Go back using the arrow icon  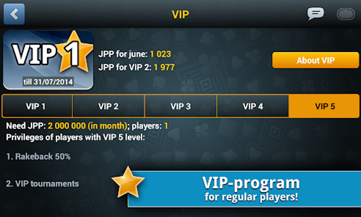coord(14,14)
